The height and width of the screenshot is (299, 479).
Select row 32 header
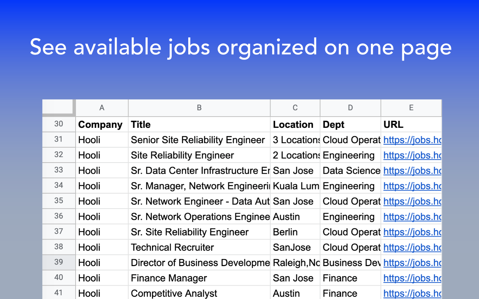click(59, 155)
